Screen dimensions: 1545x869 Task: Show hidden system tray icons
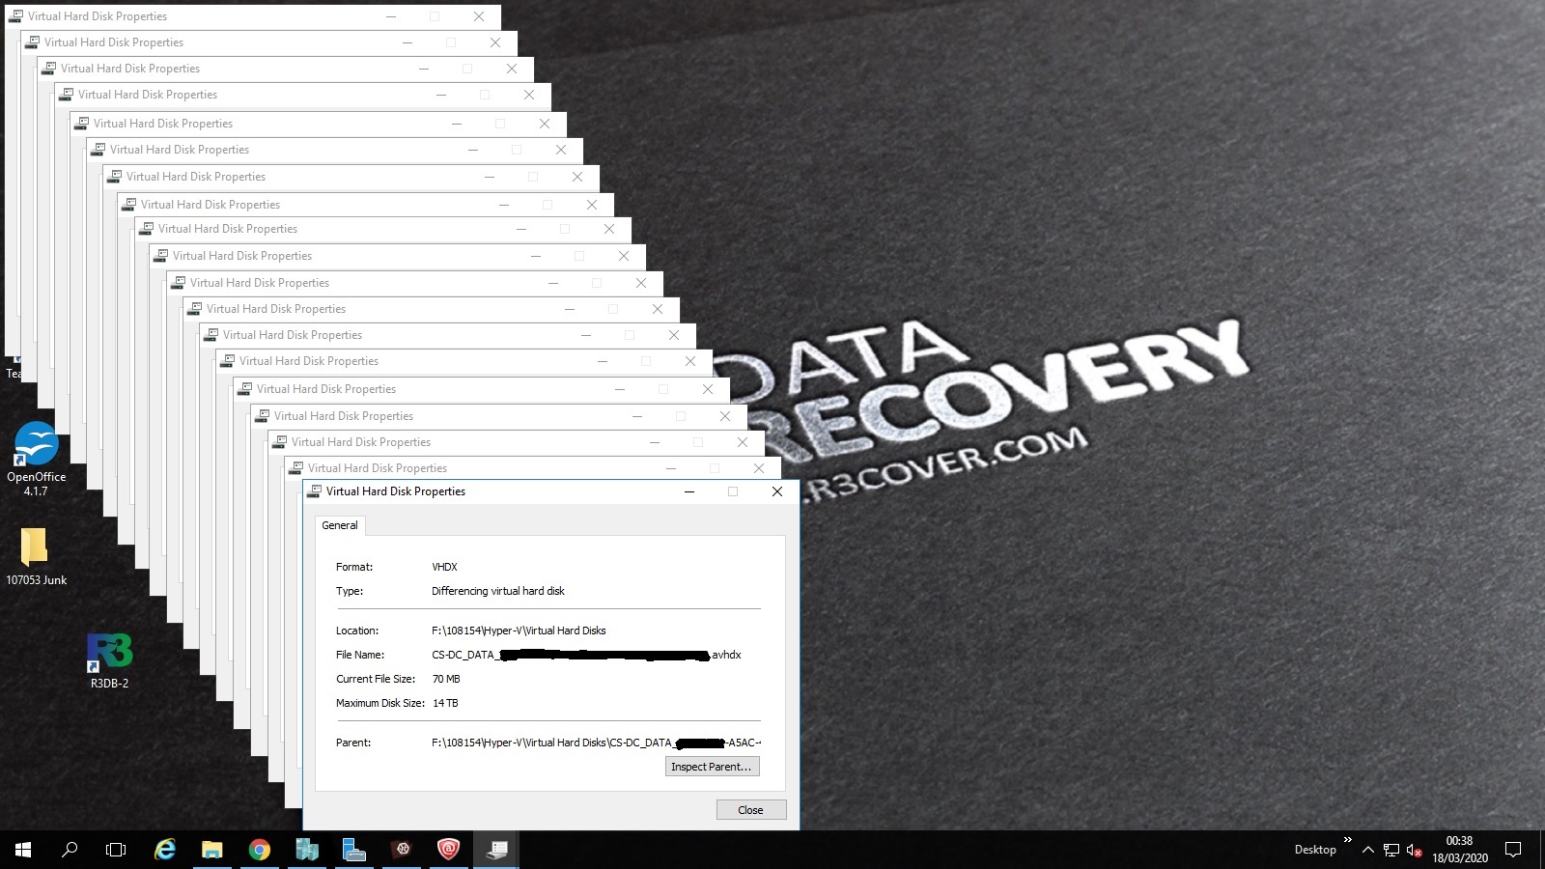coord(1367,850)
